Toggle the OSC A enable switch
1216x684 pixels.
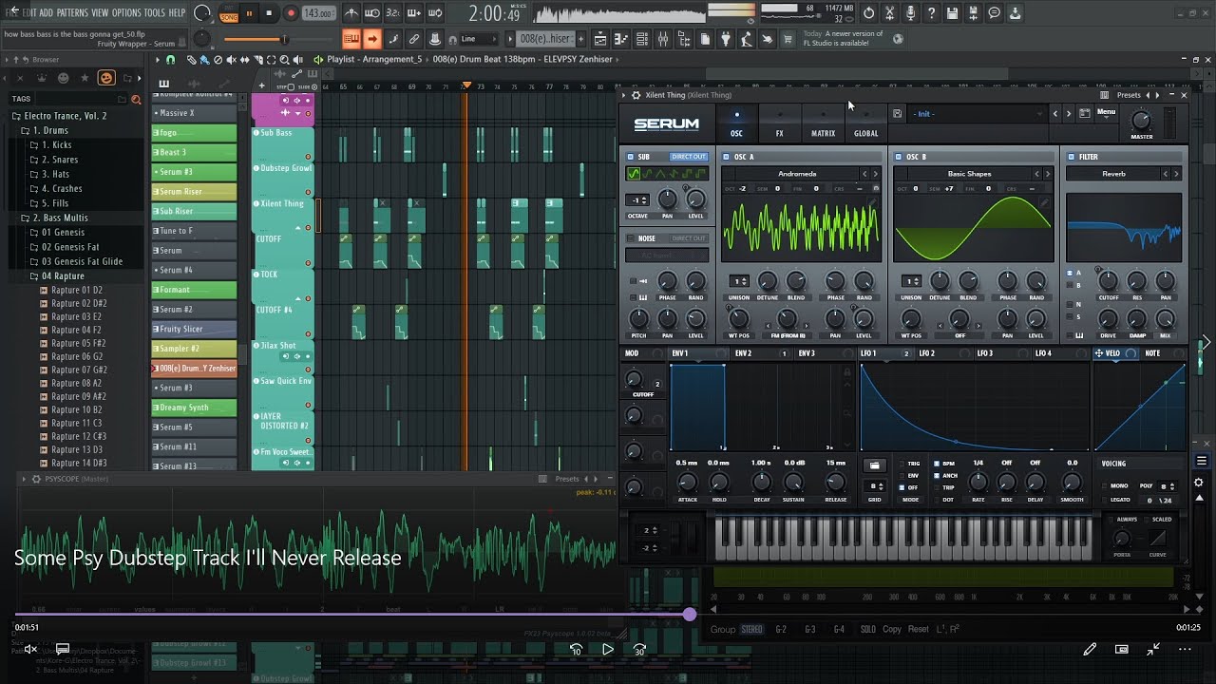pyautogui.click(x=727, y=157)
